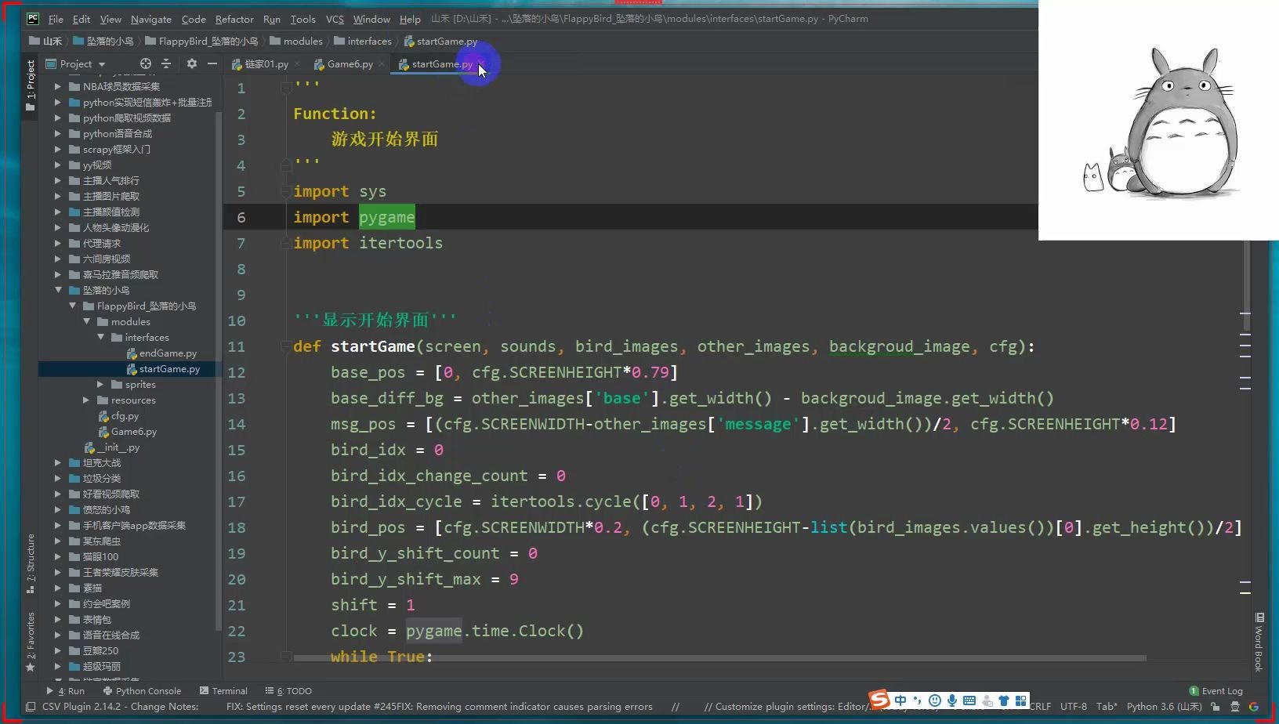Open the Event Log
The image size is (1279, 724).
(1216, 691)
